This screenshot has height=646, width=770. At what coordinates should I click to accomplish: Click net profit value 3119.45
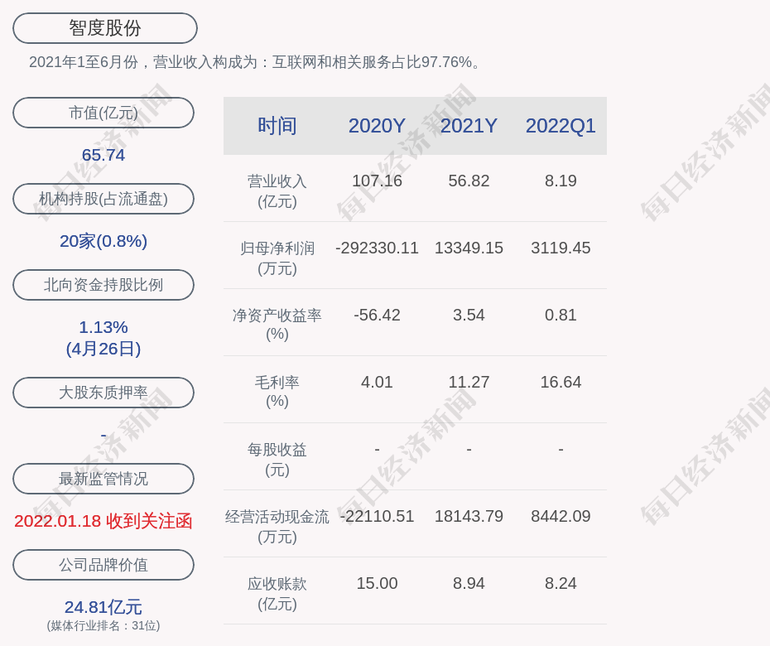(561, 248)
